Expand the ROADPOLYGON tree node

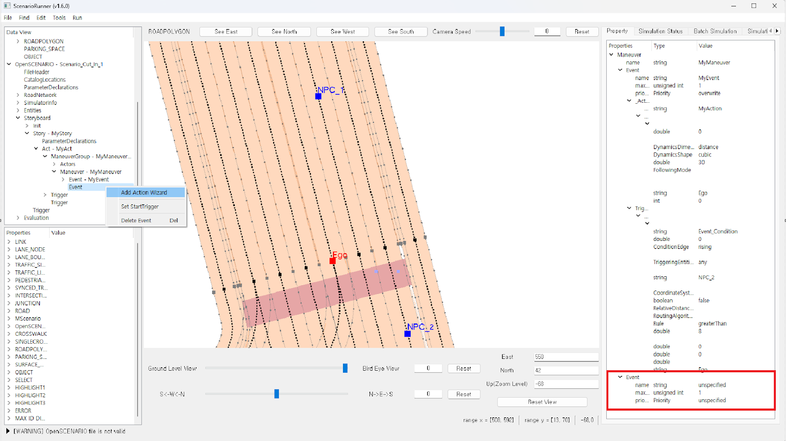(x=18, y=41)
